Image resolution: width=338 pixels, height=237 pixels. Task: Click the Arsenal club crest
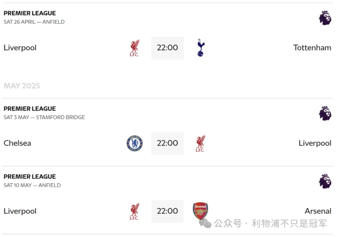[x=200, y=211]
